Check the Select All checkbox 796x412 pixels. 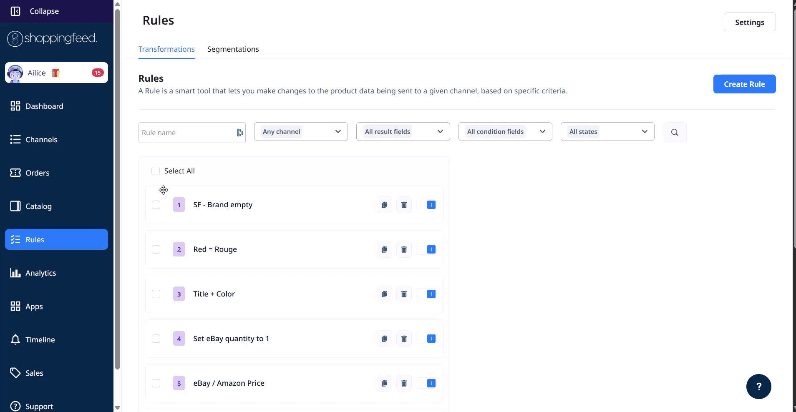tap(156, 171)
